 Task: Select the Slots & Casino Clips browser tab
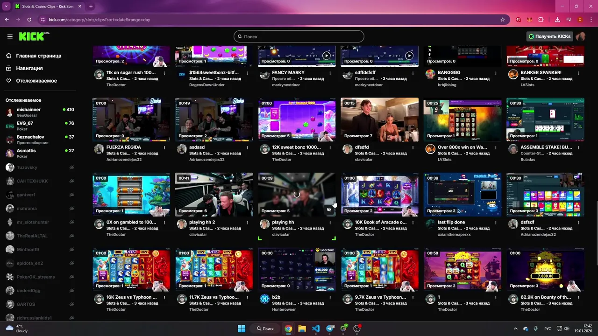pos(48,6)
